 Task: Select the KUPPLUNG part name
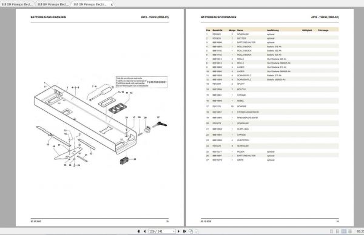243,129
